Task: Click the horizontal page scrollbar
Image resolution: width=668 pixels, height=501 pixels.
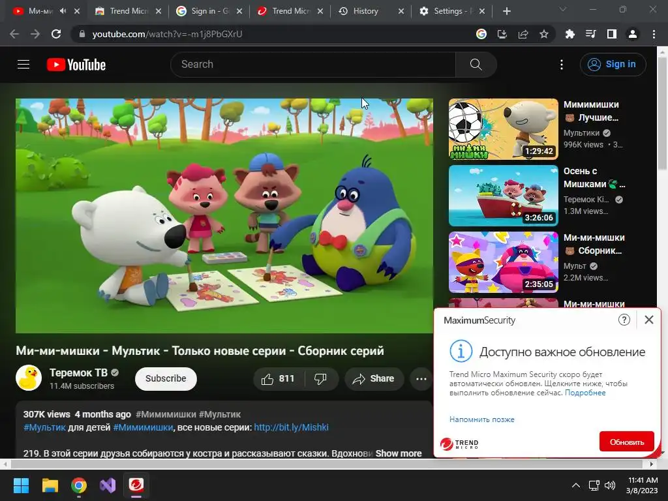Action: click(x=328, y=464)
